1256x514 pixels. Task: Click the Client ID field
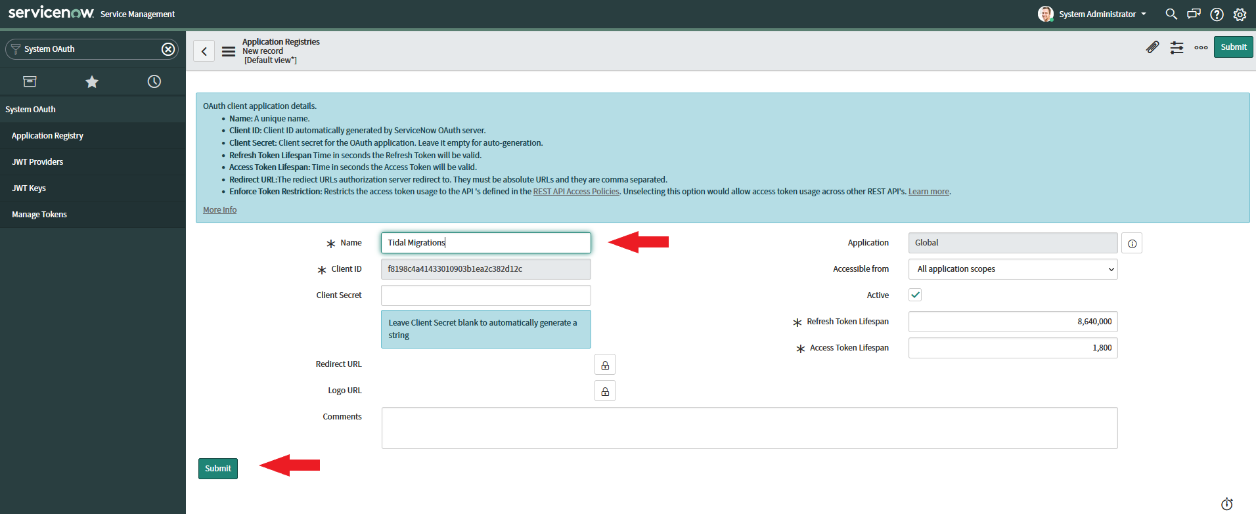(x=486, y=269)
